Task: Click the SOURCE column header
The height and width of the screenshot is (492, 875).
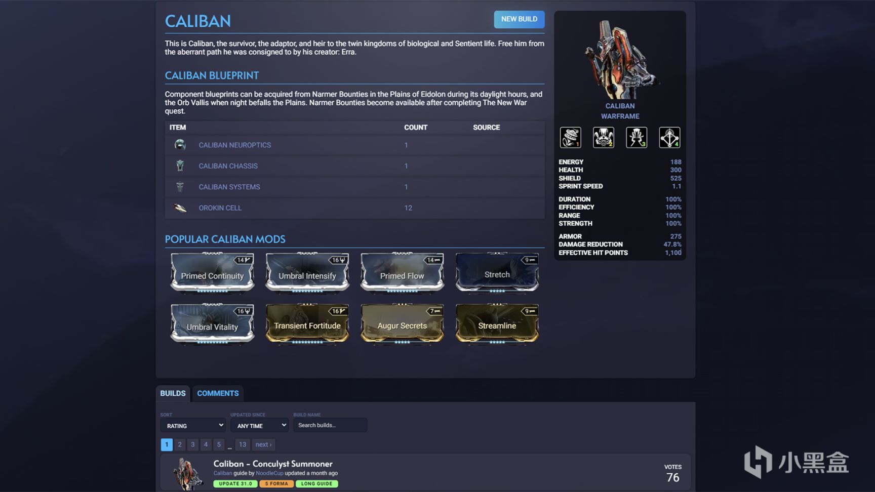Action: pos(486,128)
